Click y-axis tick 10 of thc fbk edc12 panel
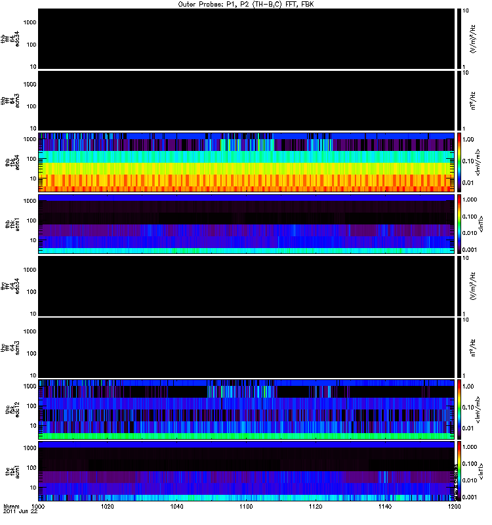Viewport: 492px width, 525px height. (x=33, y=426)
